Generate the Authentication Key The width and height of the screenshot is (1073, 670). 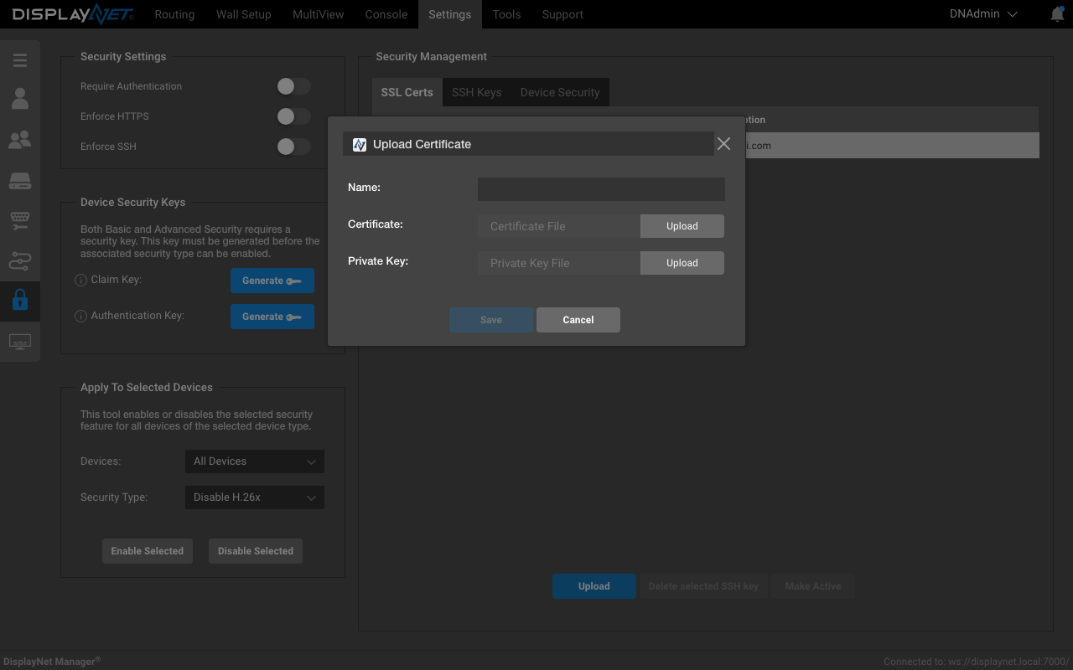tap(272, 317)
